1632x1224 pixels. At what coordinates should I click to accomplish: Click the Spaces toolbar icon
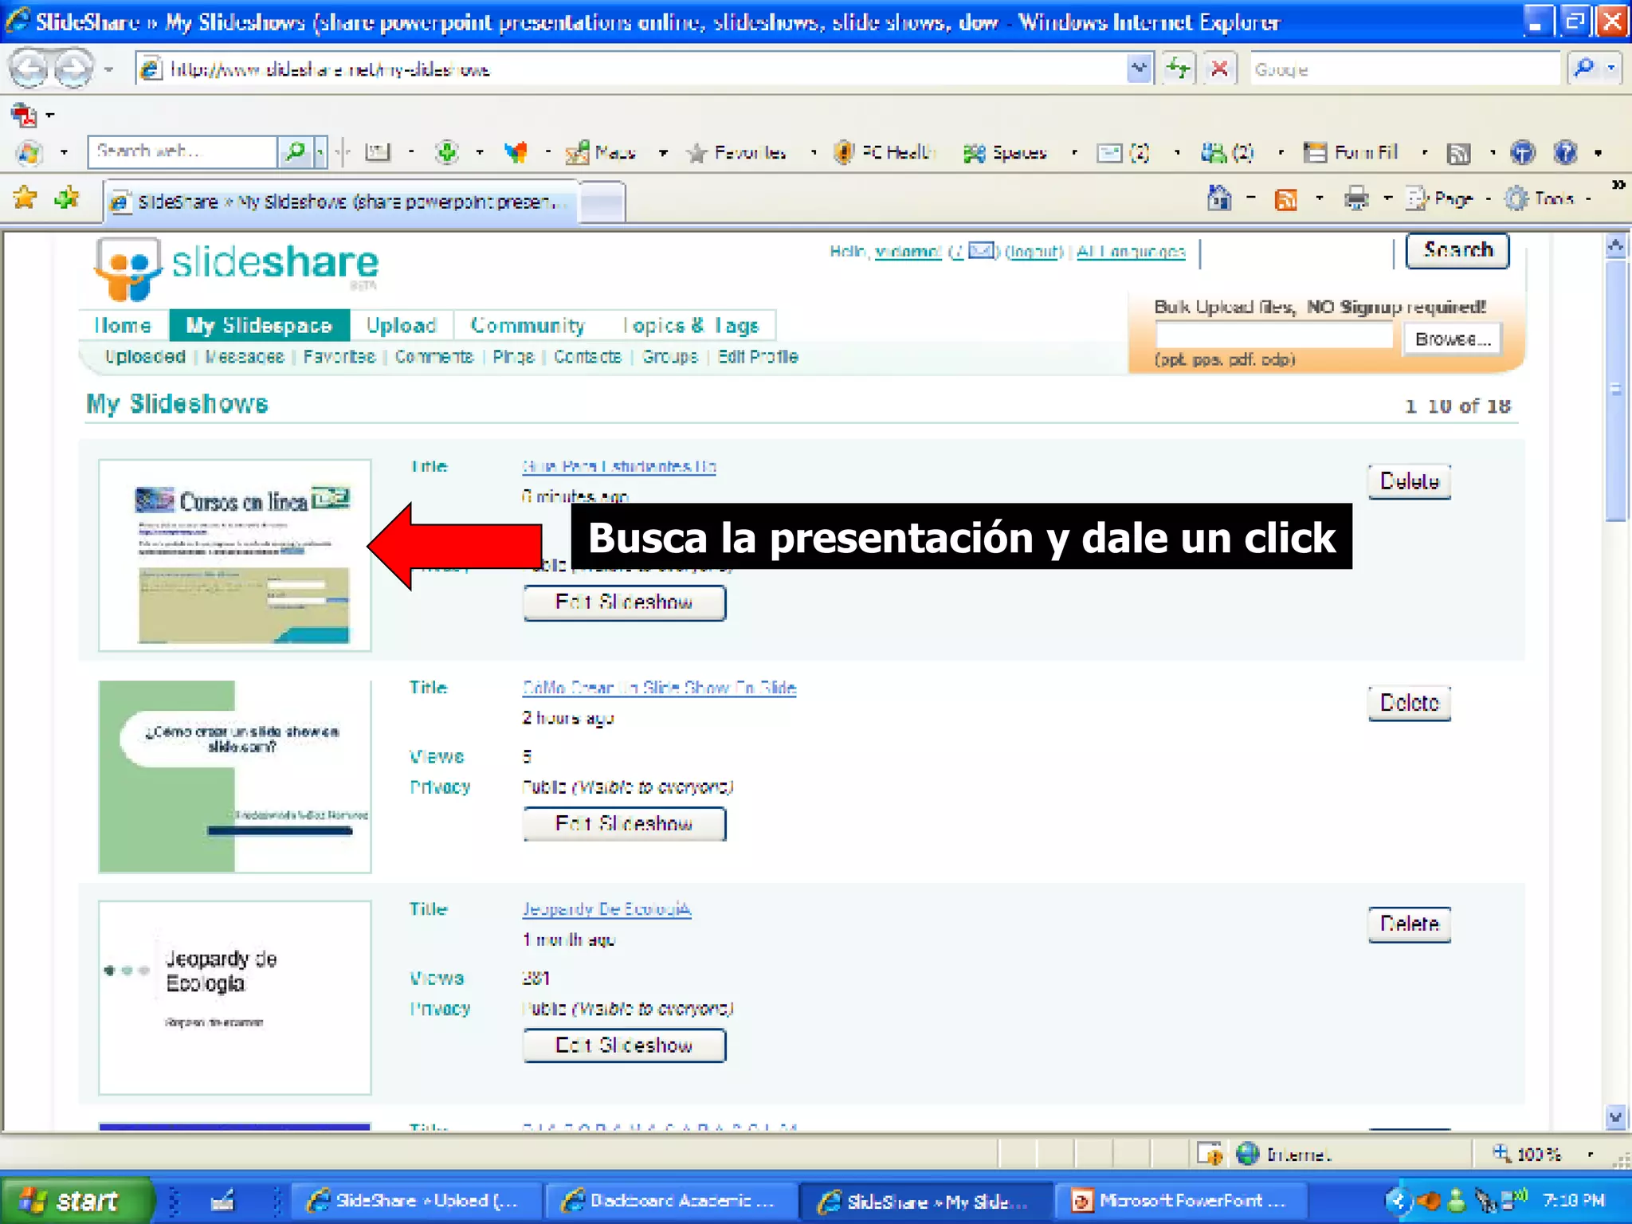point(974,152)
